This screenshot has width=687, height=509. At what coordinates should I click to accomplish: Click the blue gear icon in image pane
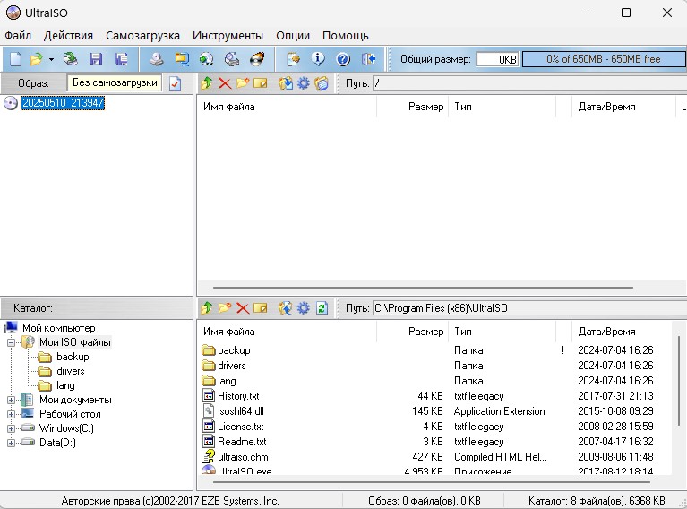coord(303,82)
